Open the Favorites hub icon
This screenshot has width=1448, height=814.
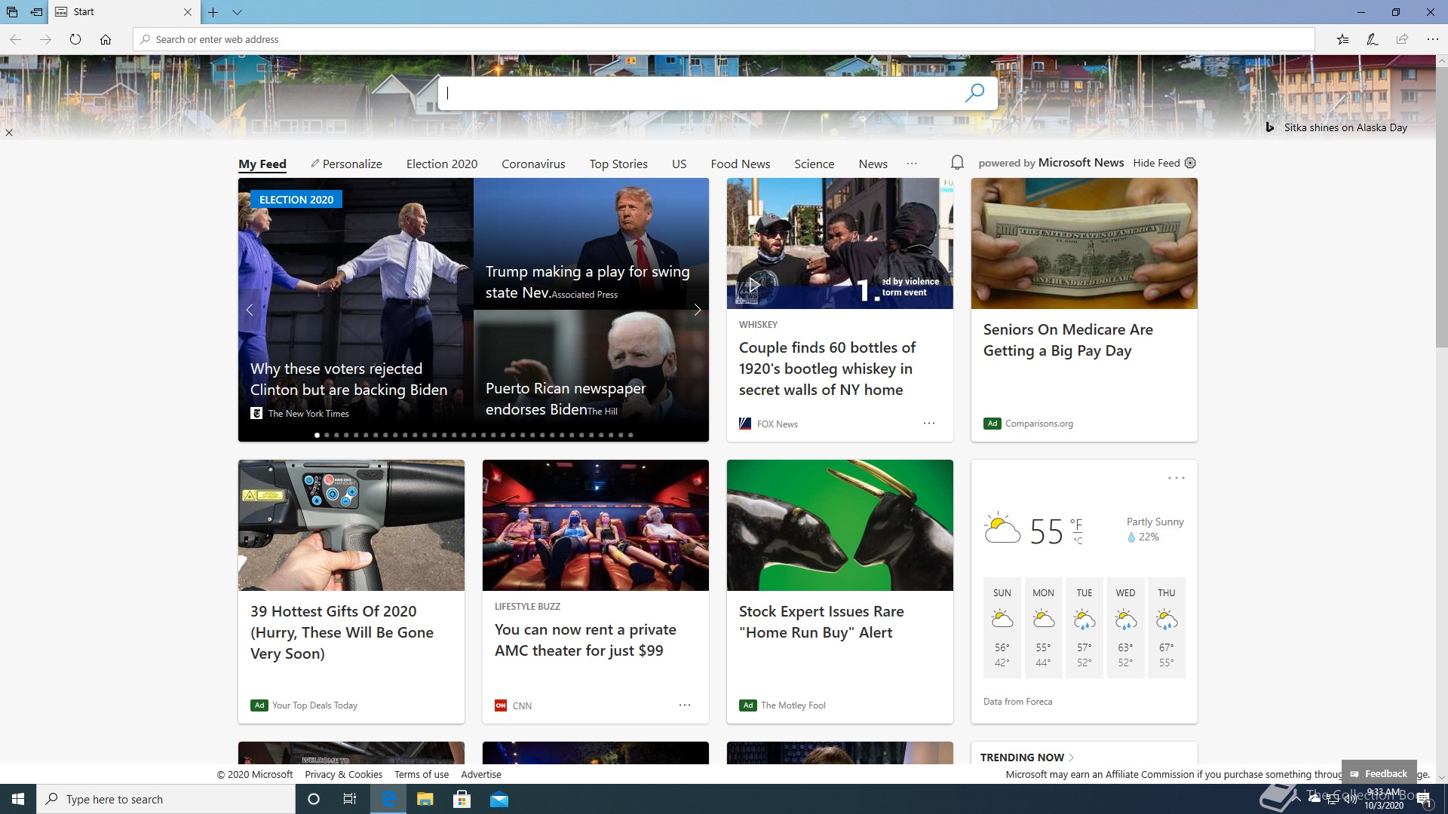(1342, 39)
